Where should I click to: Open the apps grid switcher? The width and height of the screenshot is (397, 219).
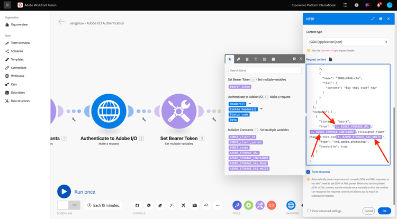pos(345,5)
